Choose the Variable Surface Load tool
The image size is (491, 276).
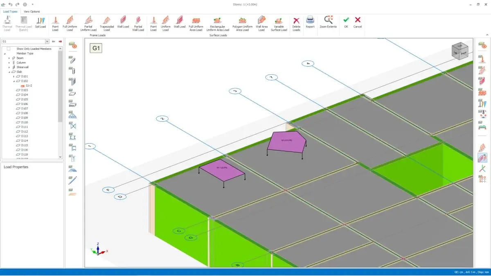tap(279, 23)
